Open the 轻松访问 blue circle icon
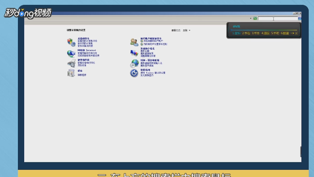Image resolution: width=314 pixels, height=177 pixels. coord(134,73)
